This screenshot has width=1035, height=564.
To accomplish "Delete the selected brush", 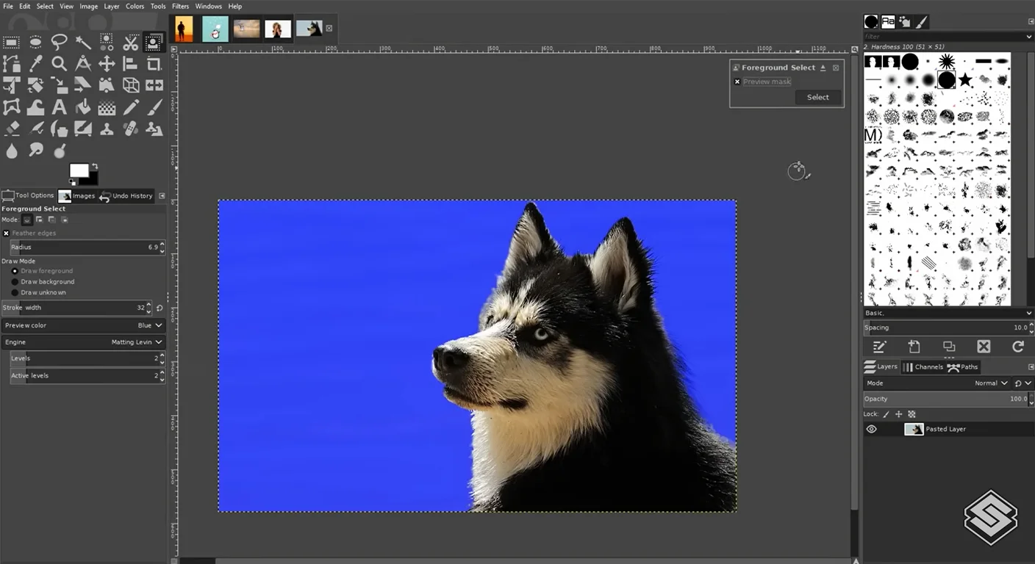I will 984,347.
